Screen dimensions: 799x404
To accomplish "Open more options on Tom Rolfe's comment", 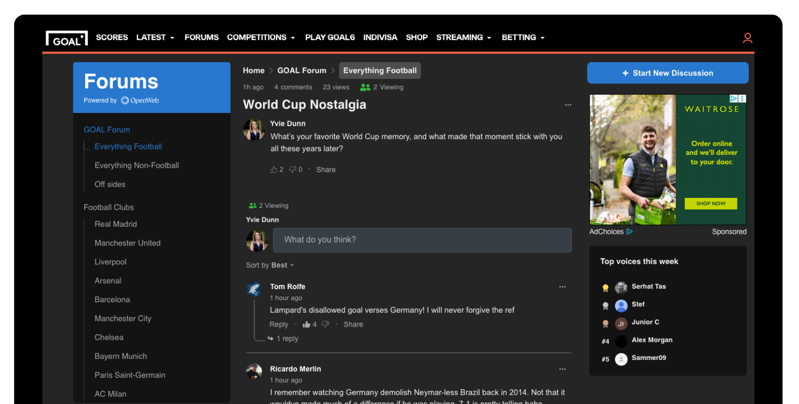I will (x=562, y=287).
